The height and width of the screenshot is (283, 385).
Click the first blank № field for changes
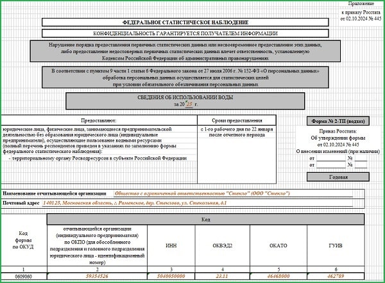[x=361, y=158]
